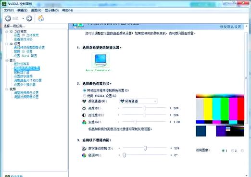This screenshot has height=177, width=251.
Task: Open the 桌面(K) menu
Action: [36, 11]
